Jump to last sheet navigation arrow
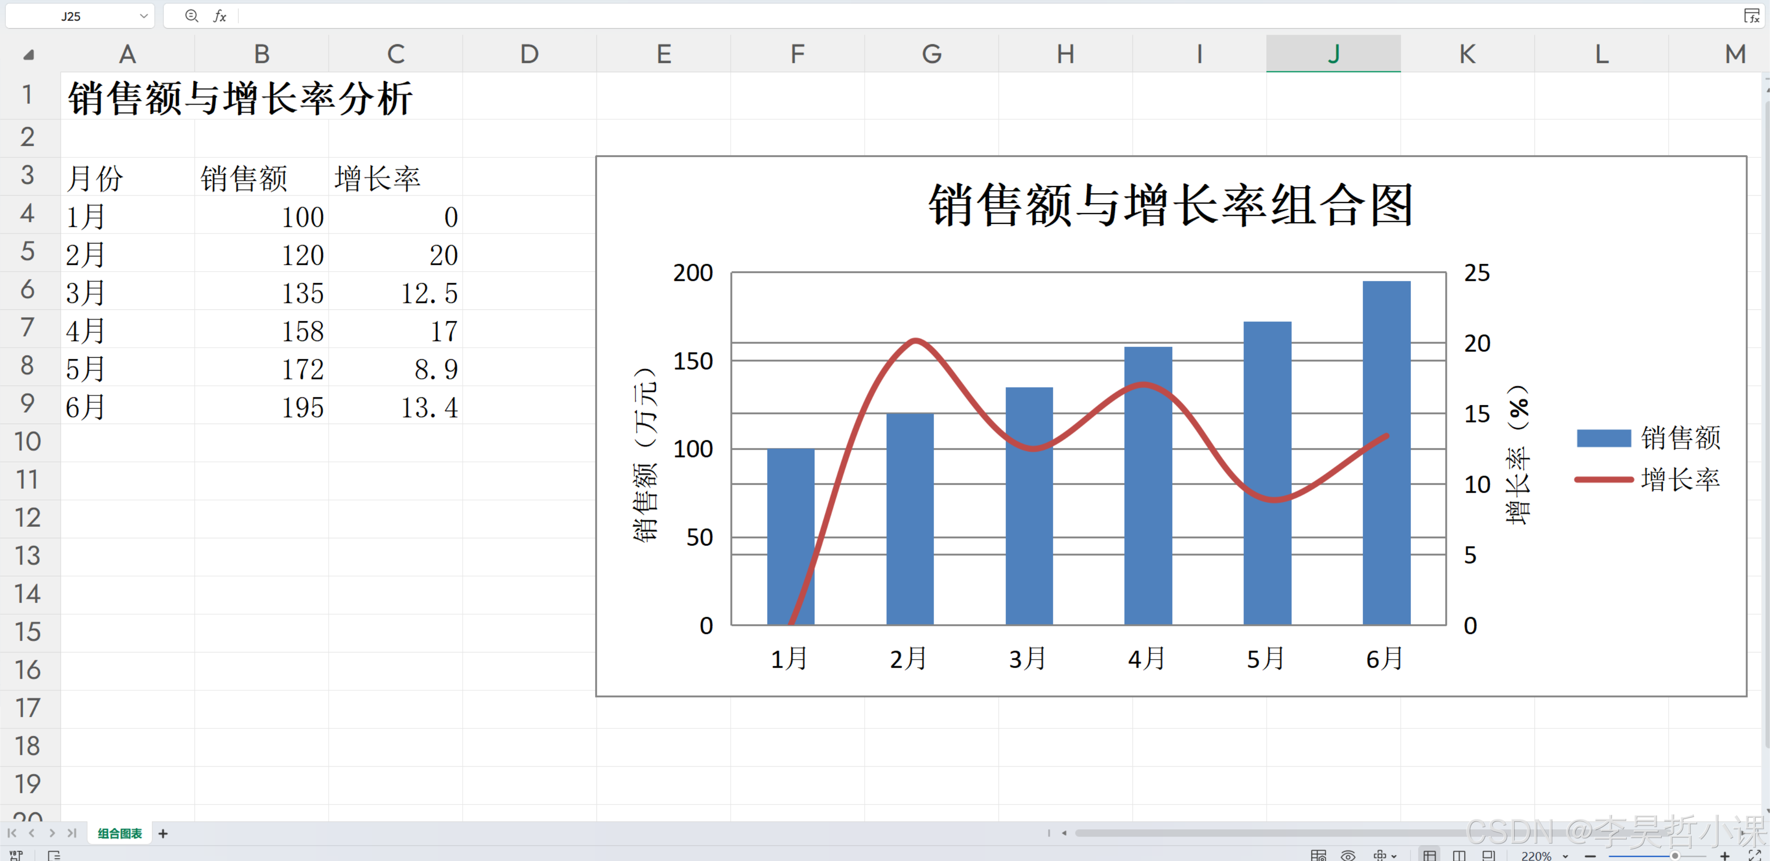Viewport: 1770px width, 861px height. click(71, 833)
